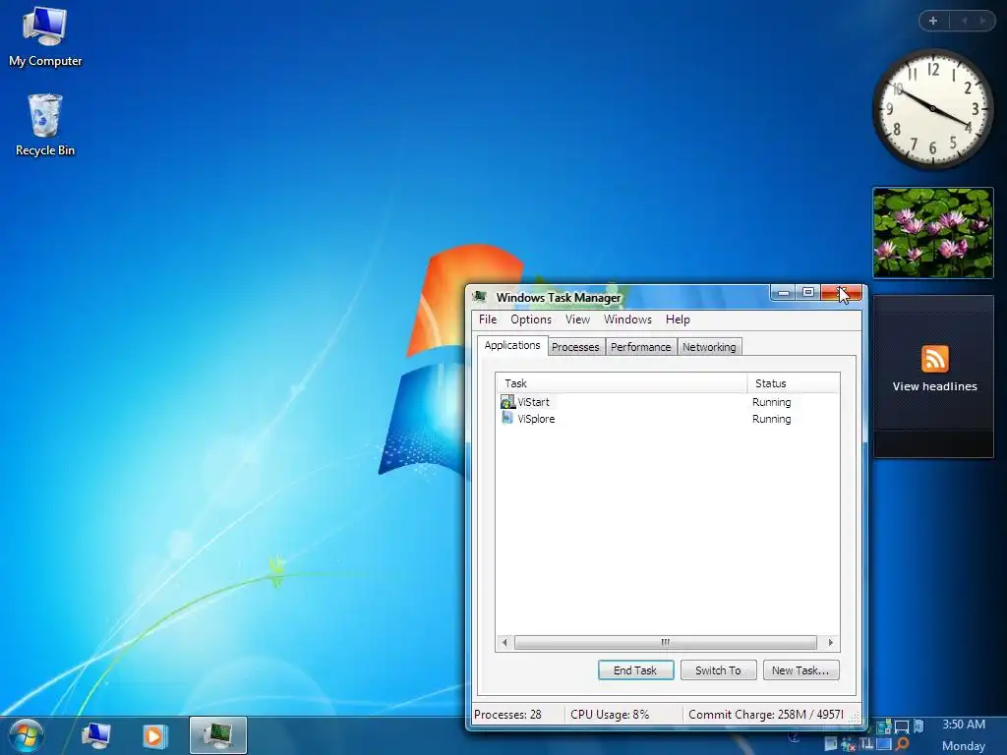Image resolution: width=1007 pixels, height=755 pixels.
Task: Switch to the Networking tab
Action: point(709,347)
